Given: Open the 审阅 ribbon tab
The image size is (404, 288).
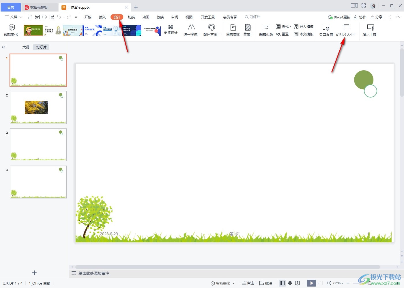Looking at the screenshot, I should click(x=175, y=17).
